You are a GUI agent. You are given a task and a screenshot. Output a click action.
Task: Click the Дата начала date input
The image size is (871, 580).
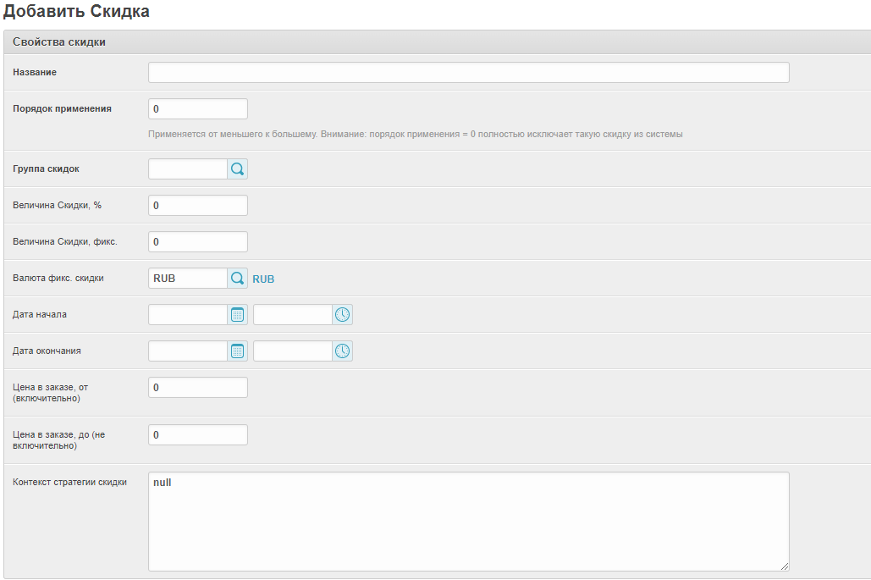pyautogui.click(x=187, y=315)
